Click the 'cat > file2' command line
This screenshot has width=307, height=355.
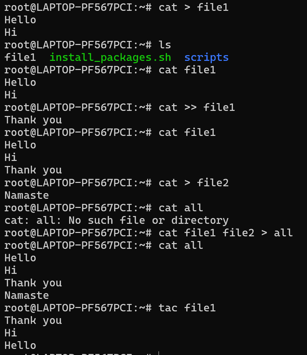coord(193,183)
